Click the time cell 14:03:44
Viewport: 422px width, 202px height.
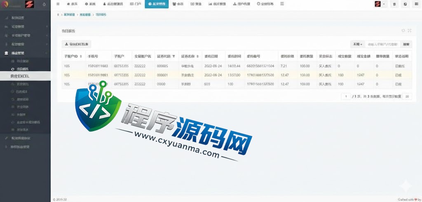(234, 66)
